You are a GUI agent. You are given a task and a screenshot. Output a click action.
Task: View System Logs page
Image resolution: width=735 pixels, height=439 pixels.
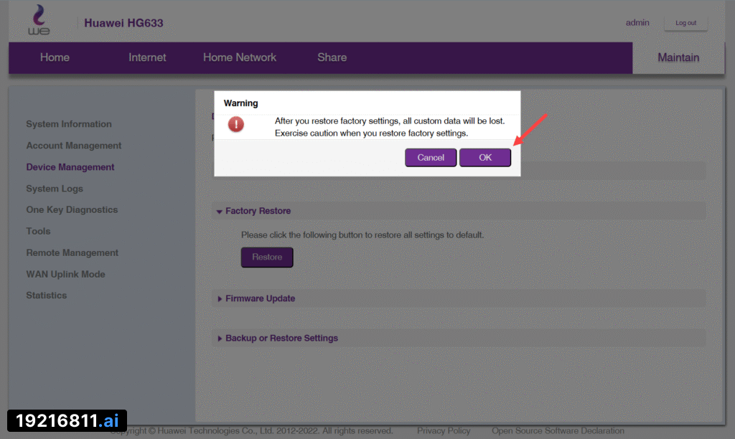point(55,189)
